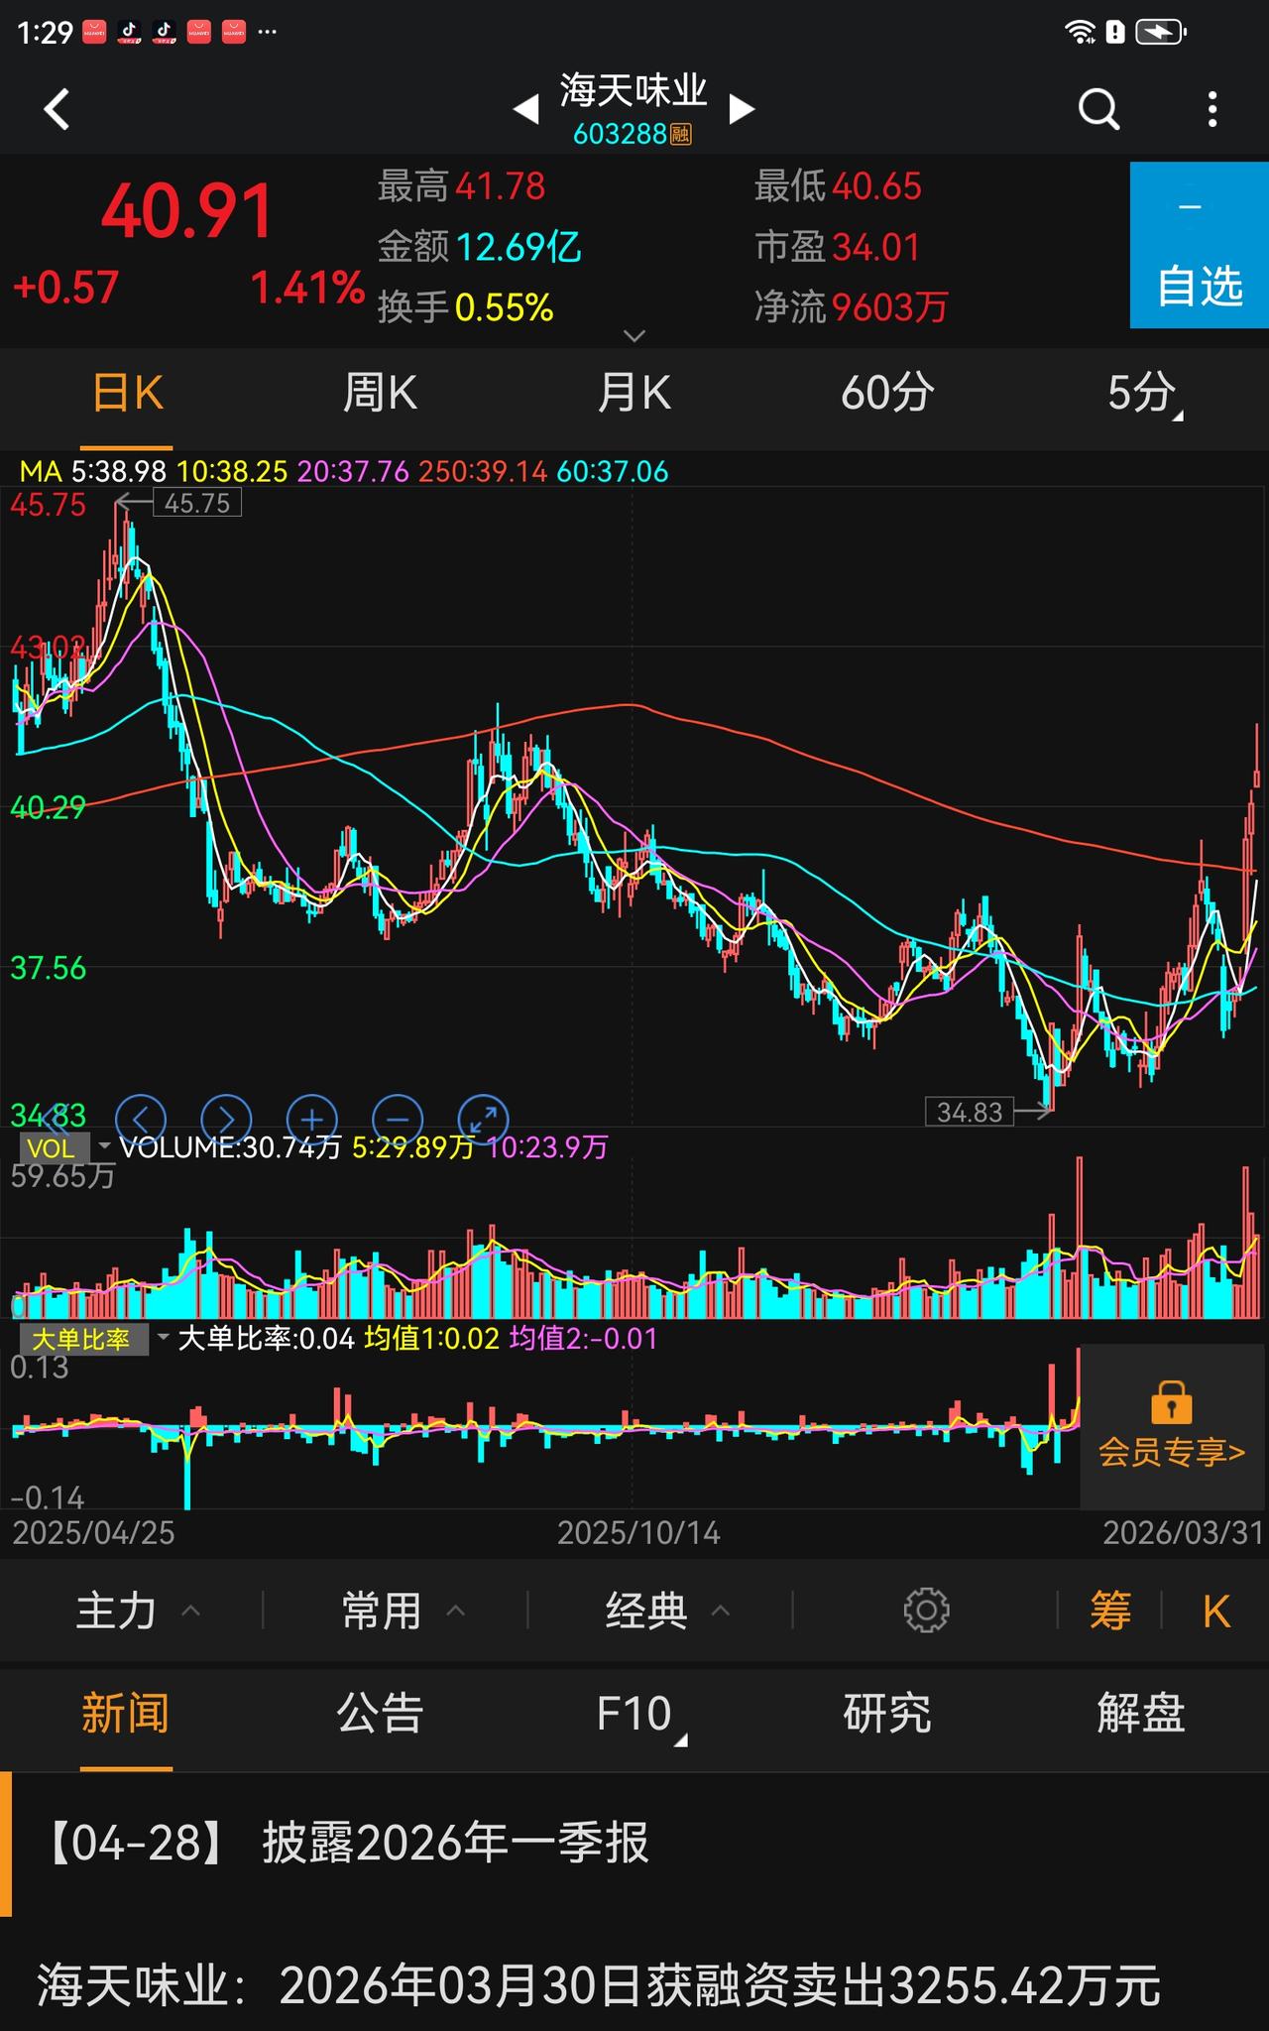Switch to the 研究 tab
This screenshot has width=1269, height=2031.
pos(887,1714)
